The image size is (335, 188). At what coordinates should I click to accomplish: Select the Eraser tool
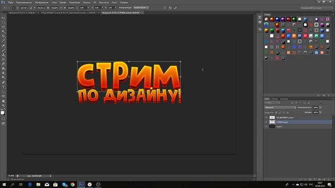click(3, 64)
